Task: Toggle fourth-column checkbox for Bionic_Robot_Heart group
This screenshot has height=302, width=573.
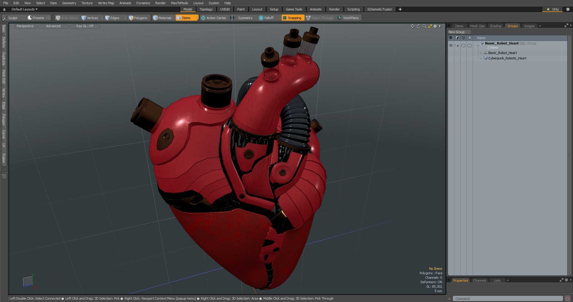Action: pyautogui.click(x=469, y=45)
